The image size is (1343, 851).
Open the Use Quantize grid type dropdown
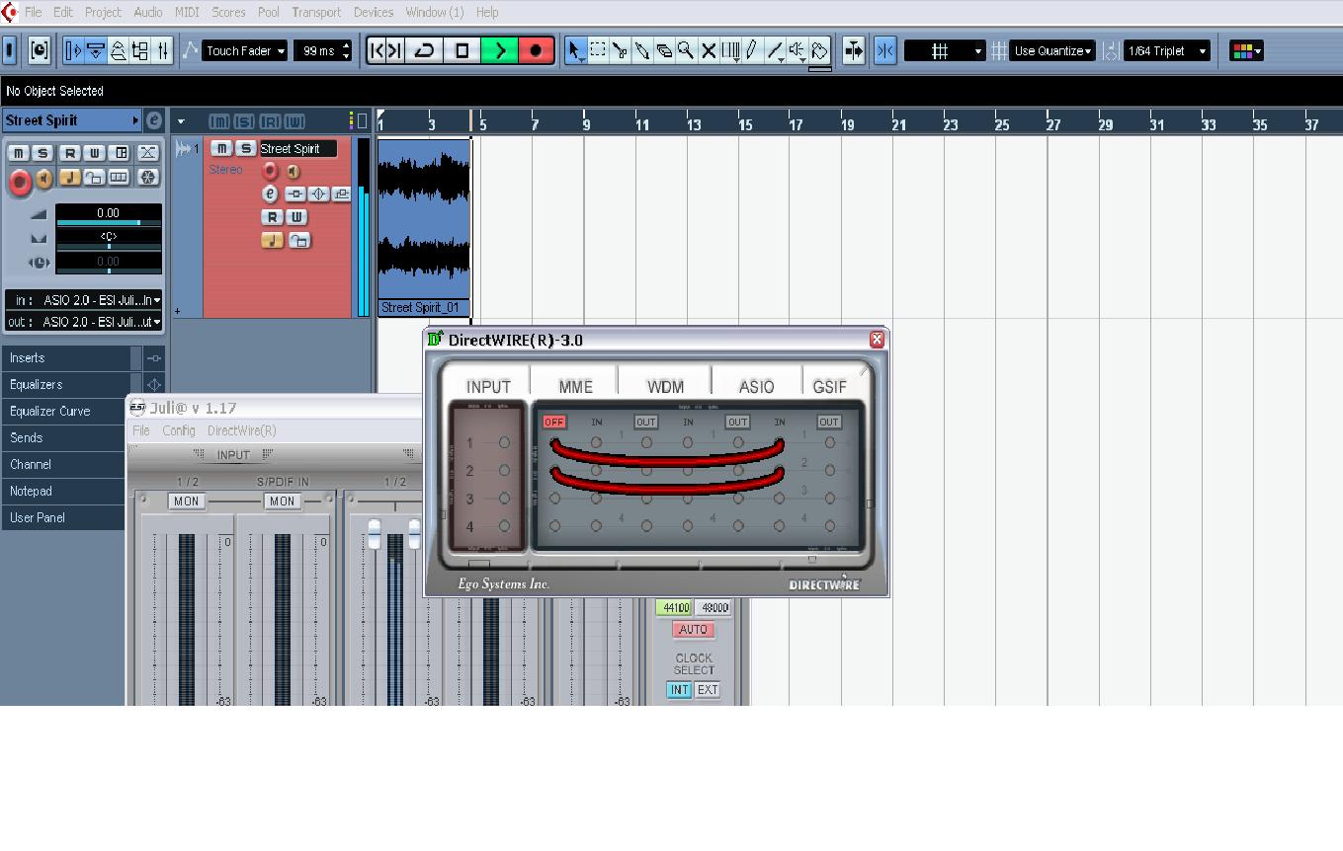1052,50
